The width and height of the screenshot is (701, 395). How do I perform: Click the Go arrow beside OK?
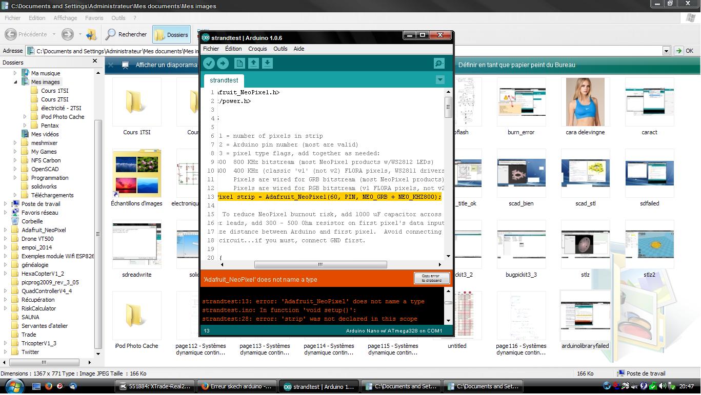click(678, 51)
